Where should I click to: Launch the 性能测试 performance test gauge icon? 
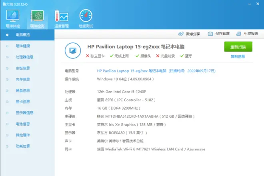[x=86, y=16]
